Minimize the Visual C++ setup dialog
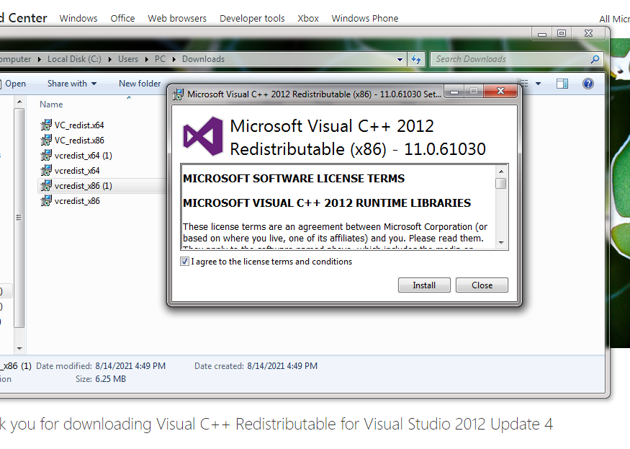This screenshot has height=449, width=630. point(454,92)
